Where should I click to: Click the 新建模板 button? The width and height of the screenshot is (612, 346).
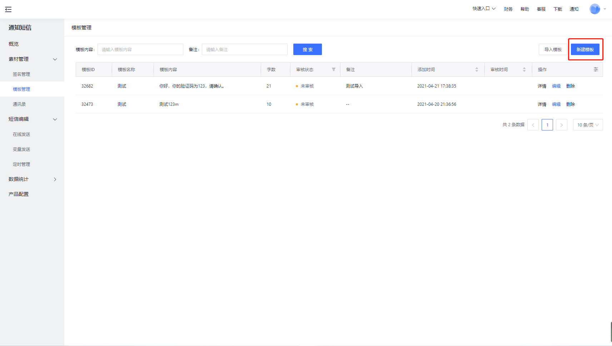click(585, 49)
